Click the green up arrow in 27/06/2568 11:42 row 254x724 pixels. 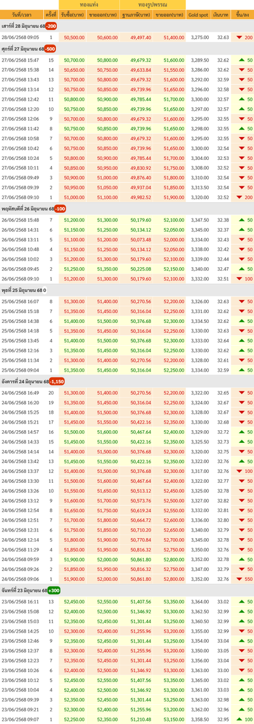coord(241,129)
